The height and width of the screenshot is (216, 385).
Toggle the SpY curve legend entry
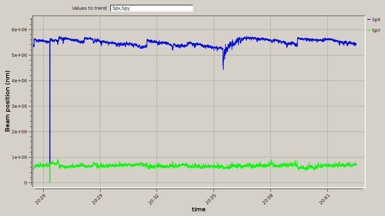376,31
